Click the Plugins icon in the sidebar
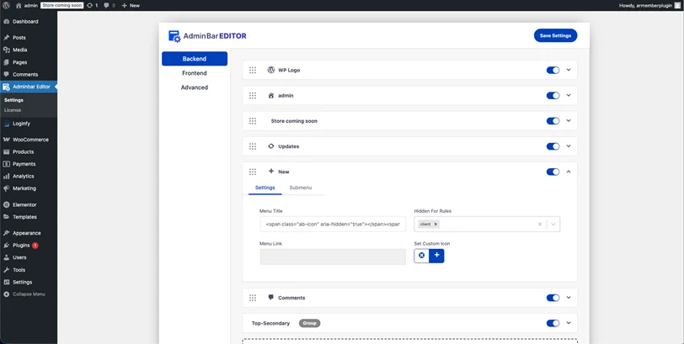Image resolution: width=684 pixels, height=344 pixels. (6, 245)
